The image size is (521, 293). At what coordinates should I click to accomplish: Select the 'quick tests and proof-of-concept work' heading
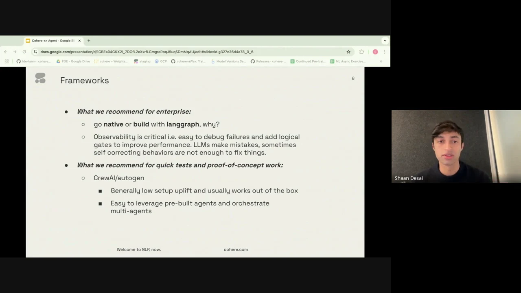180,165
